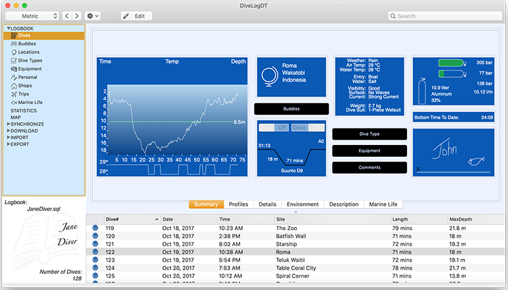Open Dive Types in the sidebar

point(30,61)
